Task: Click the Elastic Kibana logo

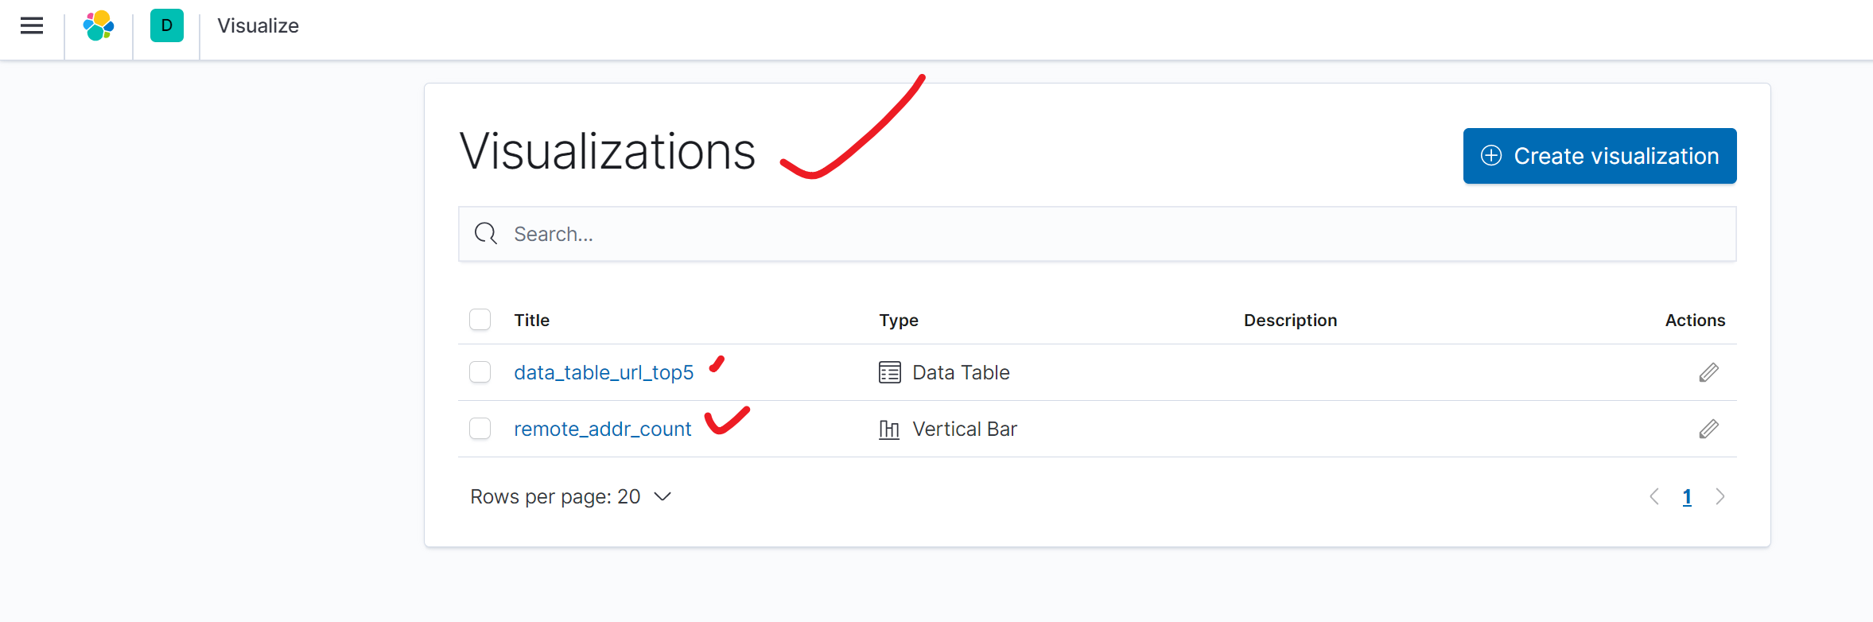Action: pyautogui.click(x=99, y=26)
